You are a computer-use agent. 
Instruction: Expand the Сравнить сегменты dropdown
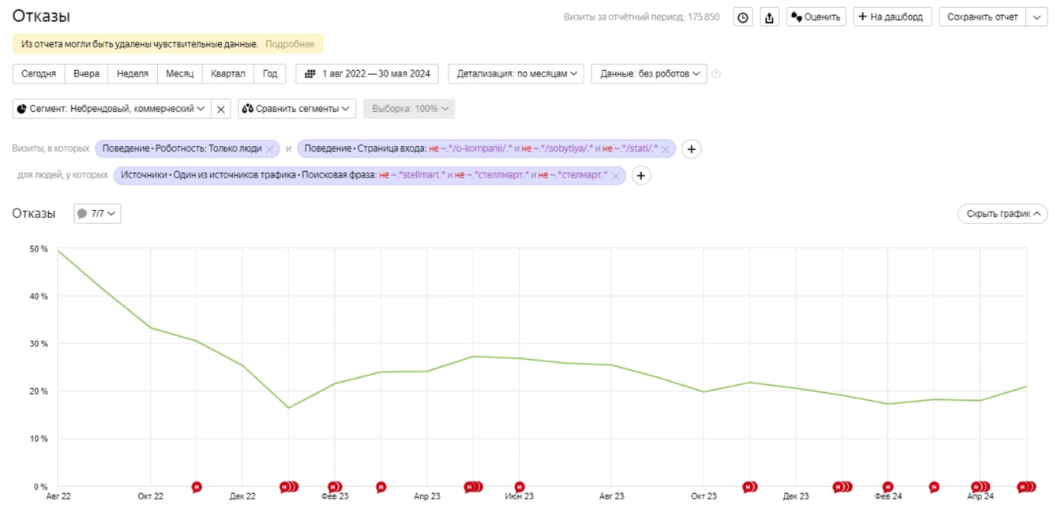pos(297,109)
